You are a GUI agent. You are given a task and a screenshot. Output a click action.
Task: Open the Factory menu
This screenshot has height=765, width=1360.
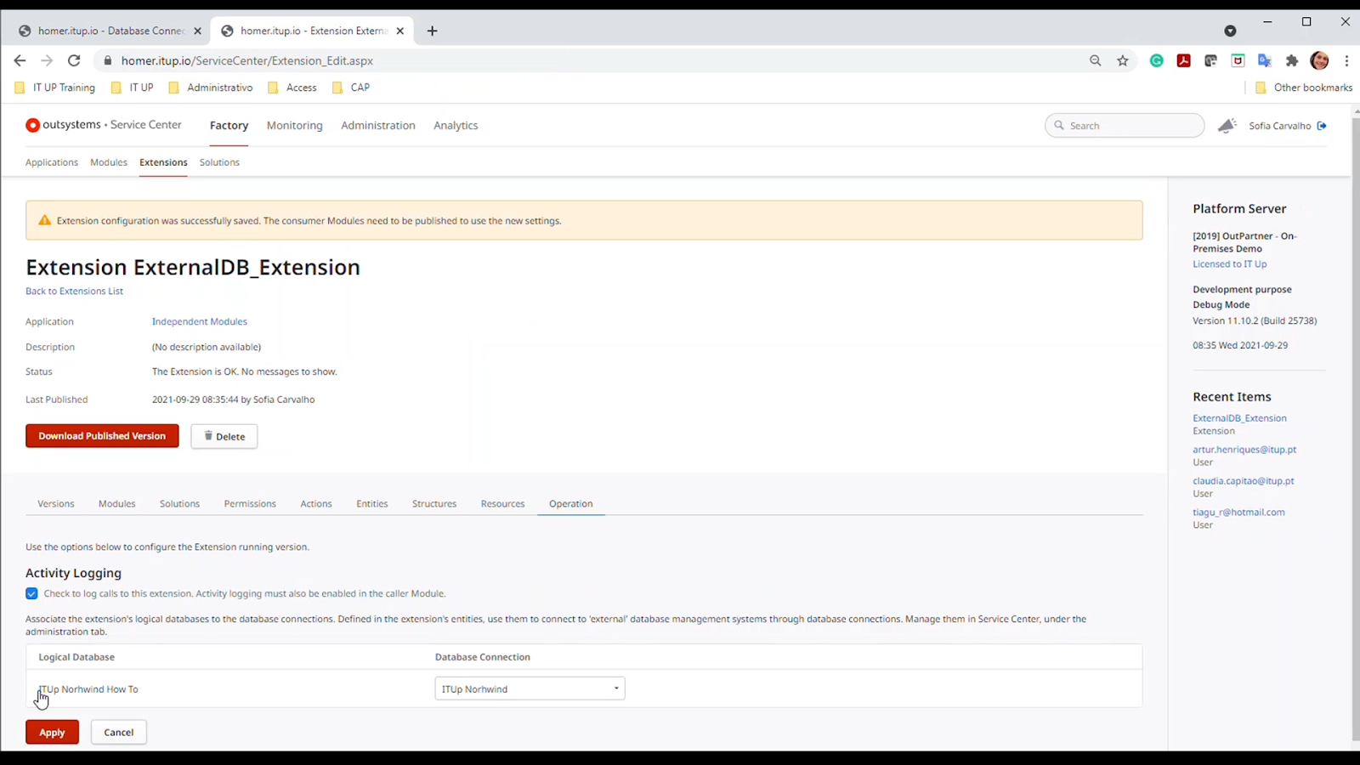tap(229, 125)
